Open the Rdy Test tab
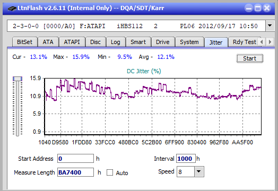 [x=245, y=42]
